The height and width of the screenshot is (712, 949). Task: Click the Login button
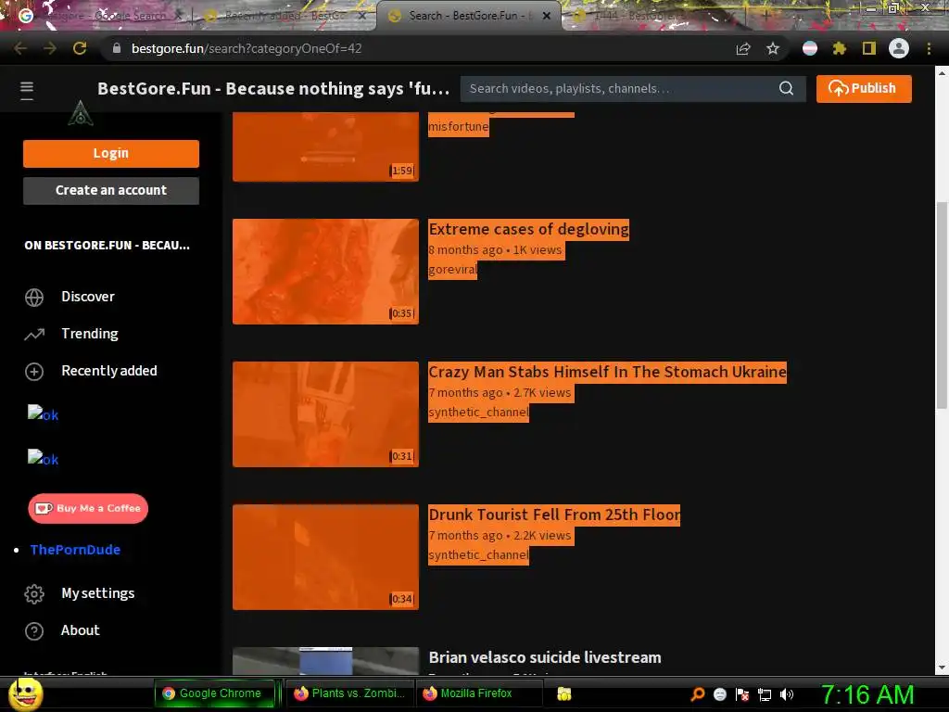tap(111, 153)
